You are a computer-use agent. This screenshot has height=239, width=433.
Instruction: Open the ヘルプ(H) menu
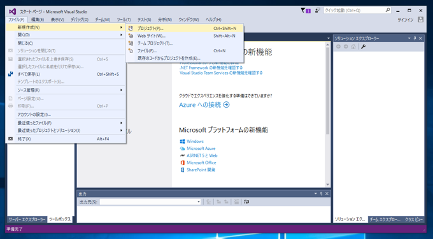(x=213, y=20)
